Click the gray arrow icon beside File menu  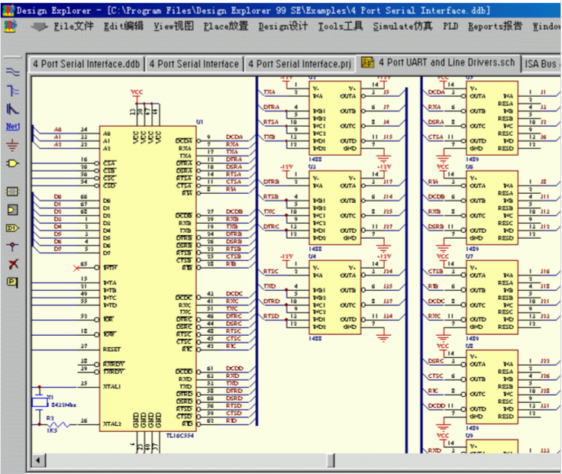click(x=39, y=27)
